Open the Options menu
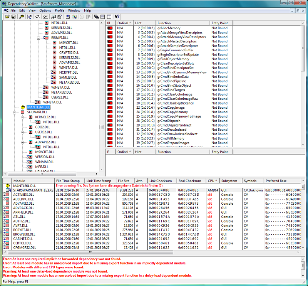The image size is (308, 286). pos(45,10)
